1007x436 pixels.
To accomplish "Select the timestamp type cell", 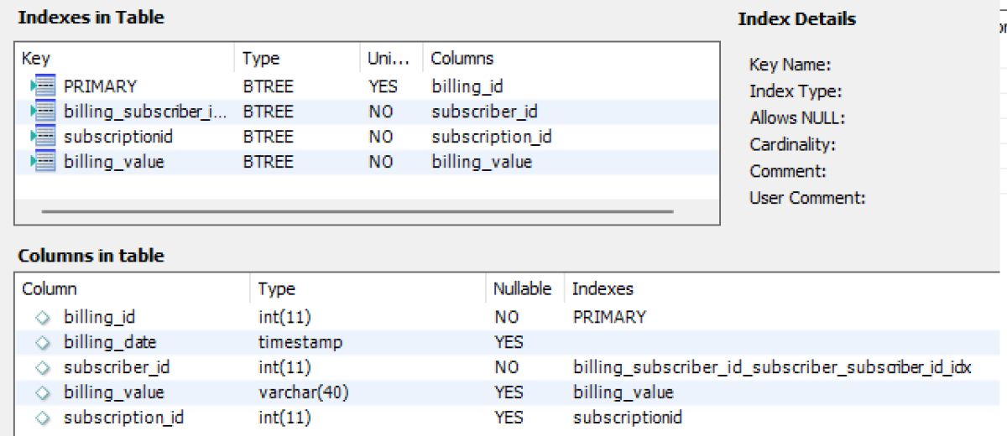I will (300, 342).
